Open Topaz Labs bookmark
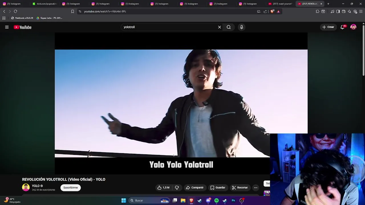 tap(49, 18)
